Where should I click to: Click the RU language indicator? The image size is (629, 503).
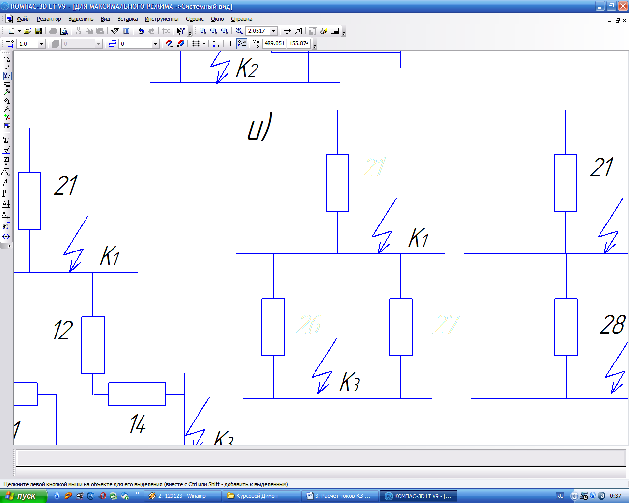pos(560,496)
